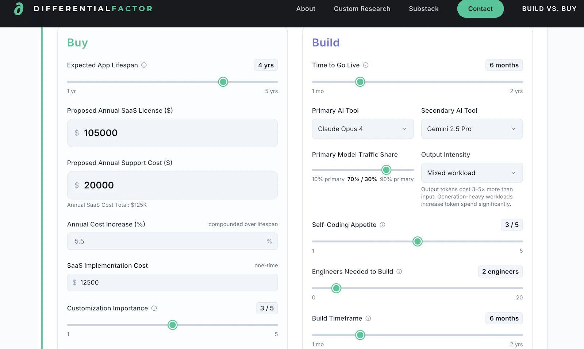The width and height of the screenshot is (584, 349).
Task: Click the '4 yrs' lifespan value
Action: point(266,65)
